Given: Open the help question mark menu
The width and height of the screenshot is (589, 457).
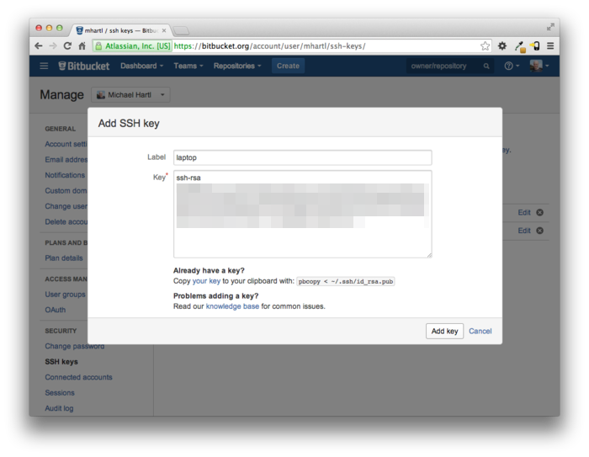Looking at the screenshot, I should 512,66.
